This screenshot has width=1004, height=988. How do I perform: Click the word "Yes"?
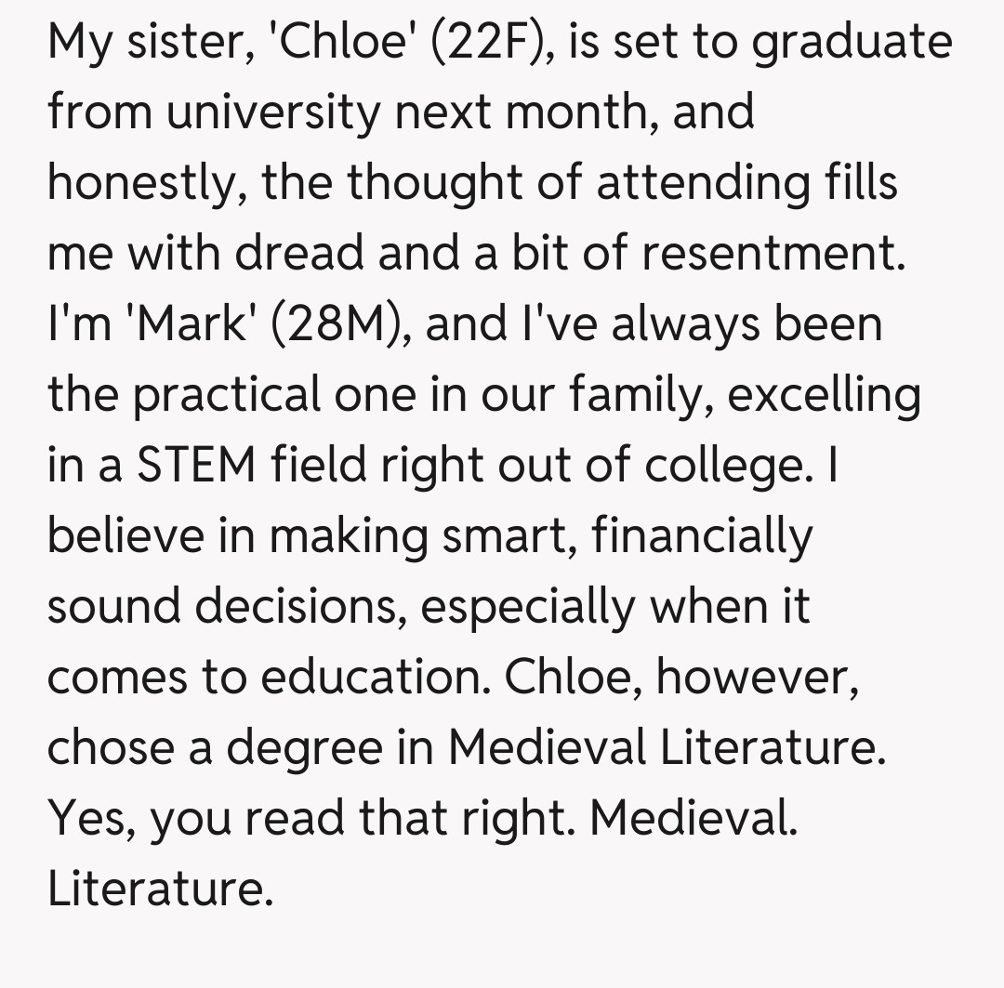tap(90, 819)
